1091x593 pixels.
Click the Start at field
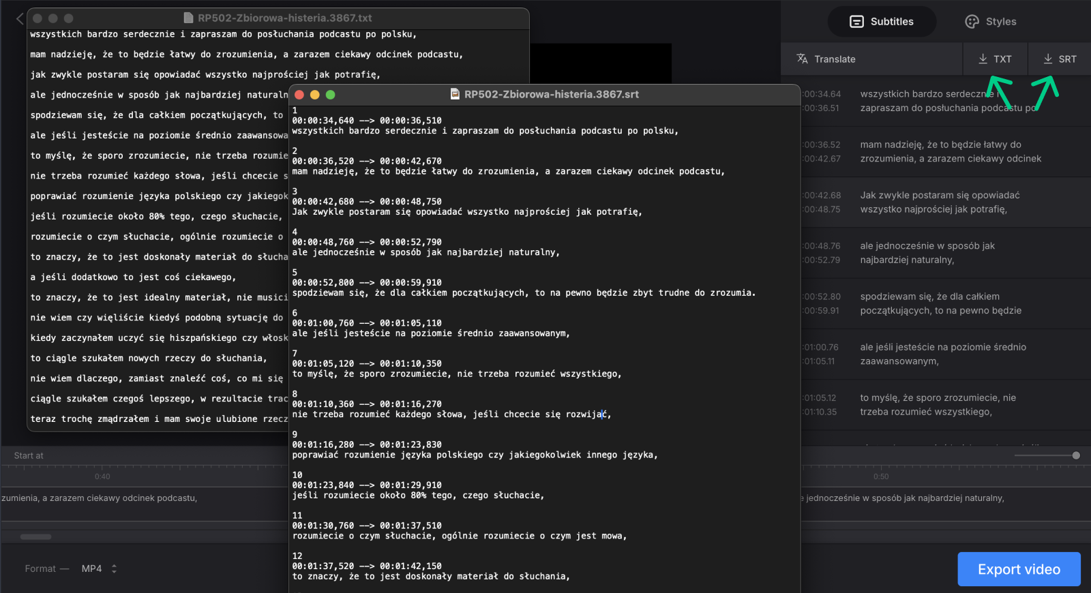(29, 455)
